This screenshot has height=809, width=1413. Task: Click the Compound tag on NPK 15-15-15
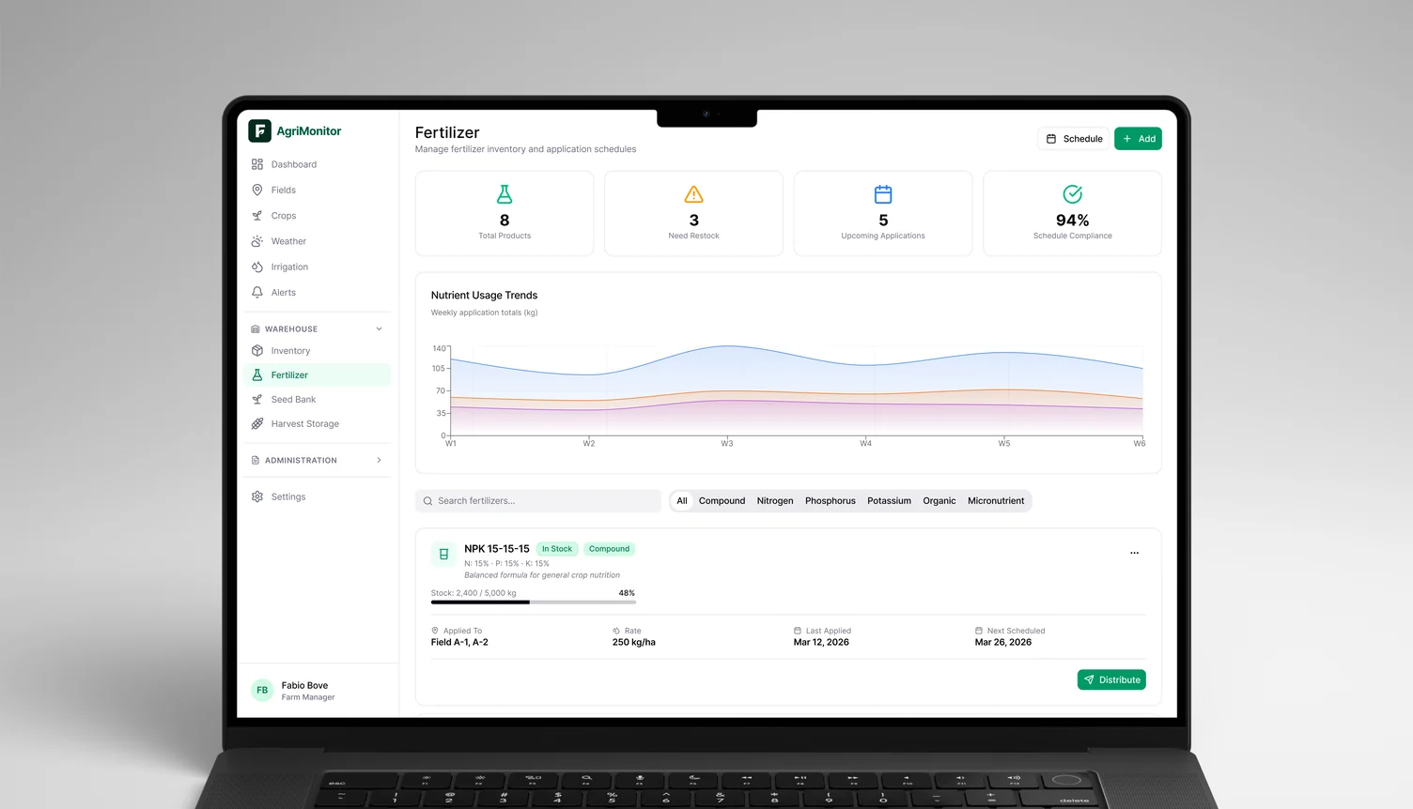tap(610, 549)
